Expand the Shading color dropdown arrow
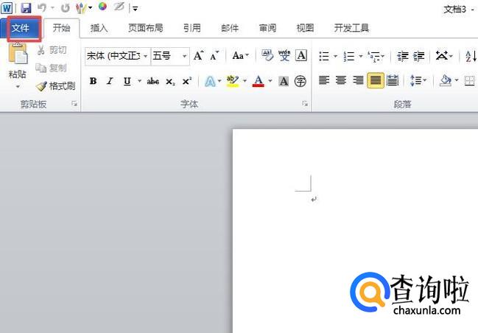The image size is (478, 333). 457,80
